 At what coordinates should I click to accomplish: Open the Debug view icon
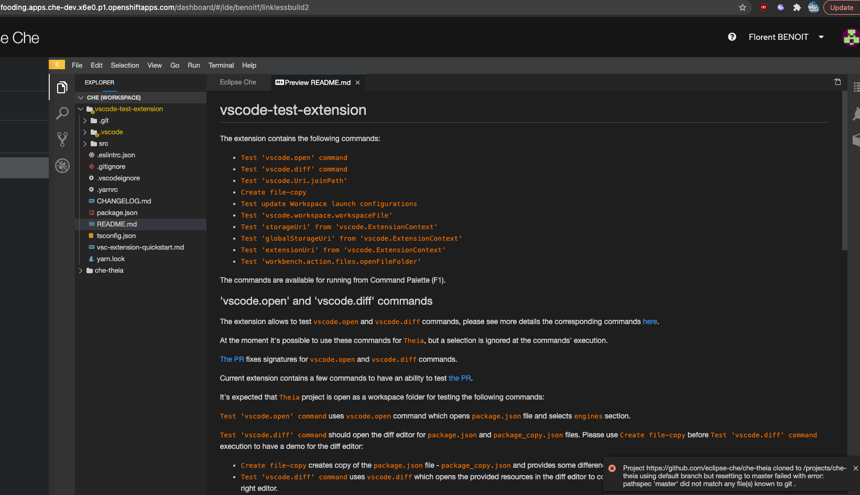(62, 166)
